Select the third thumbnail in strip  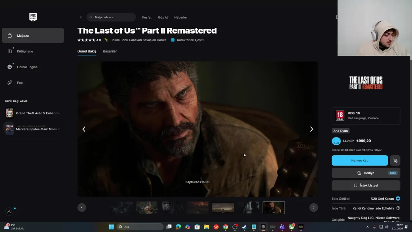[x=172, y=208]
